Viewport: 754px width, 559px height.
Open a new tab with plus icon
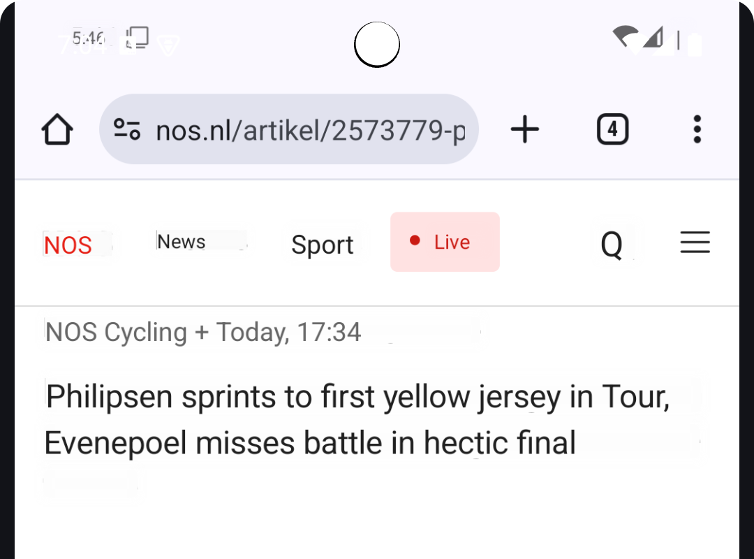525,130
